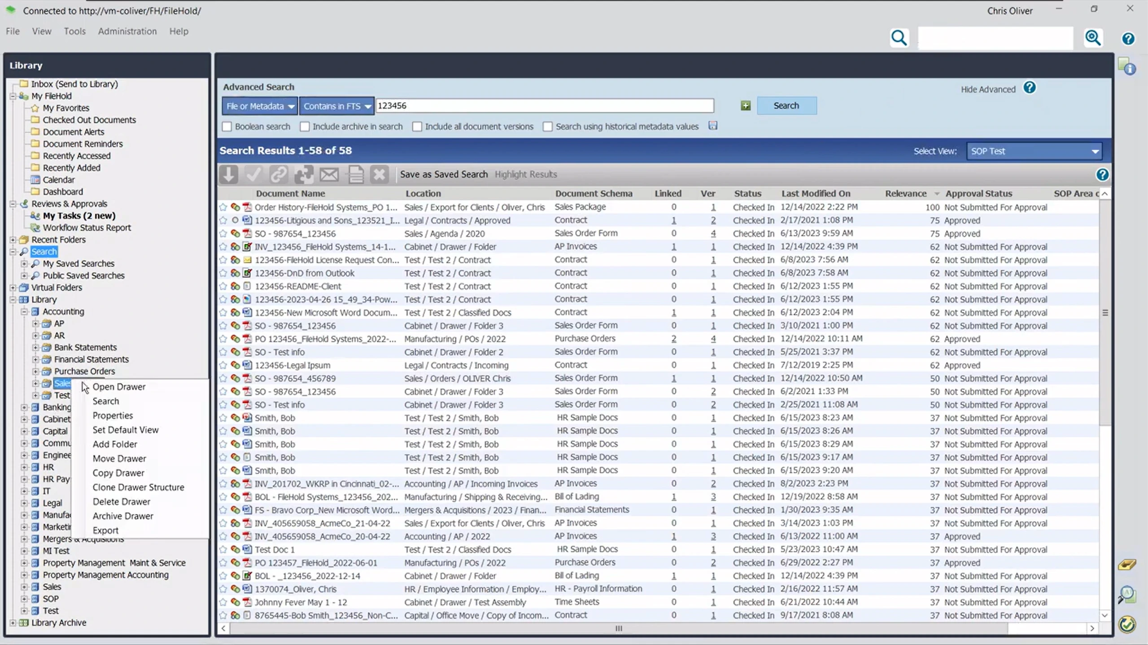Open the Select View SOP Test dropdown

1035,152
